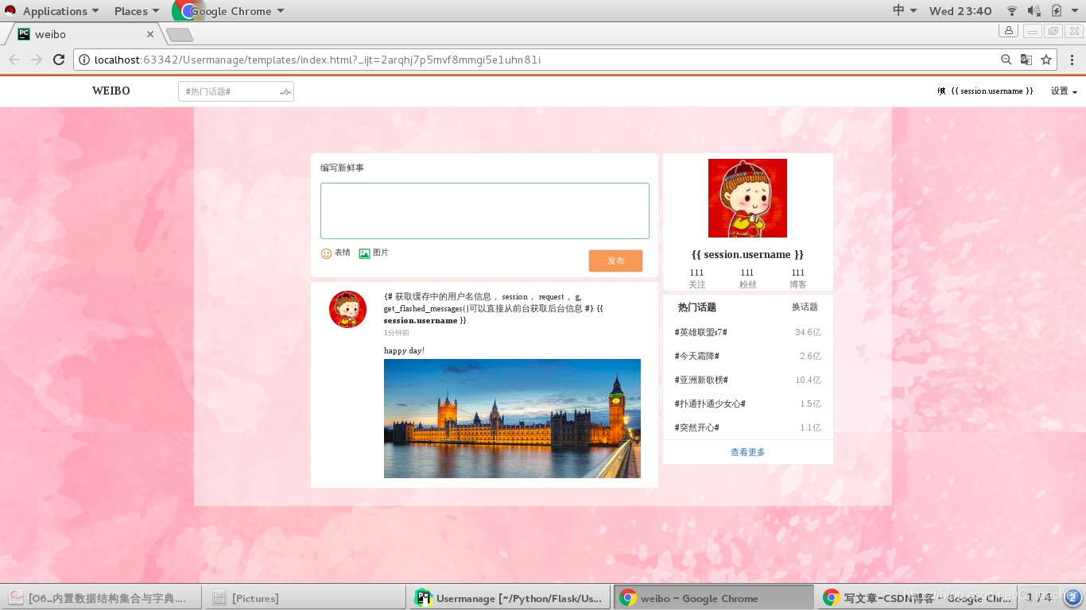
Task: Click the 中 input method indicator
Action: pyautogui.click(x=904, y=10)
